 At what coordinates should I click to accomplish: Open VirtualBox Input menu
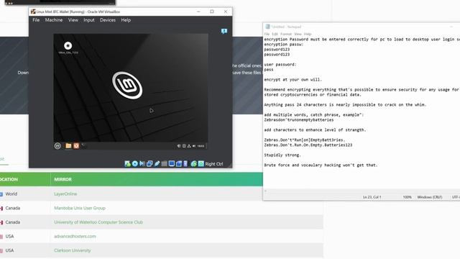pos(89,20)
